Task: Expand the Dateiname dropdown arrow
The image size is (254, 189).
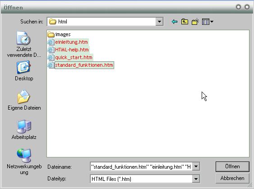Action: point(196,166)
